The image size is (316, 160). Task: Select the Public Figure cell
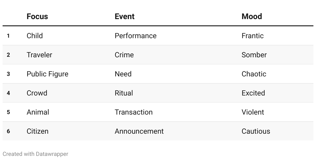click(x=48, y=74)
